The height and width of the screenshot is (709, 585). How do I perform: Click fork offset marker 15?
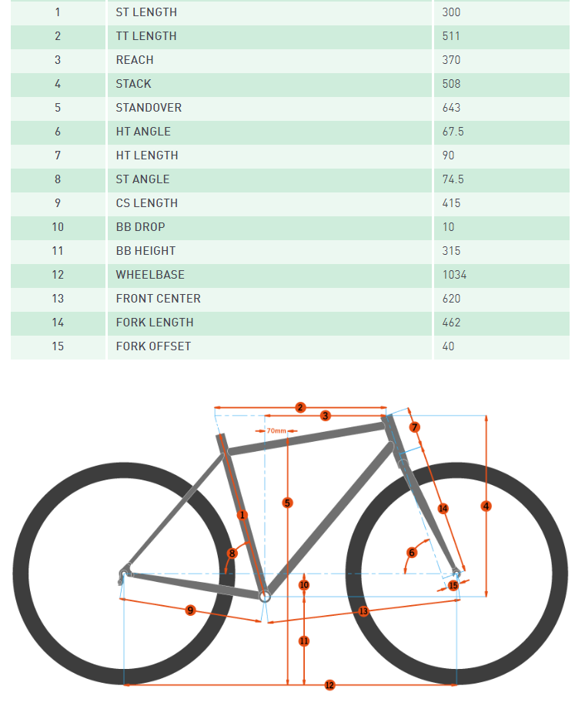coord(453,586)
